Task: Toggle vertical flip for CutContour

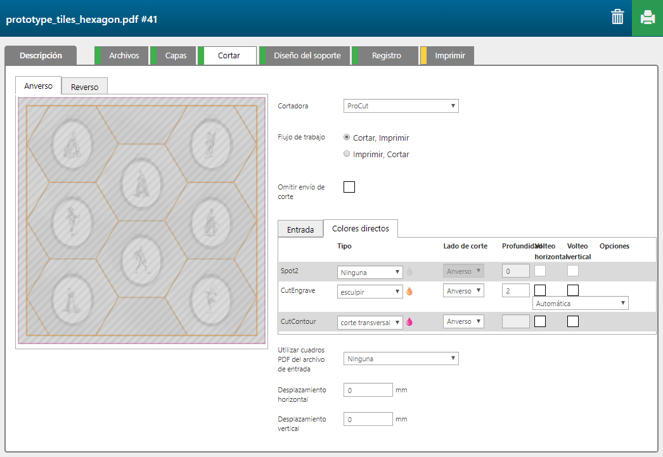Action: pos(572,321)
